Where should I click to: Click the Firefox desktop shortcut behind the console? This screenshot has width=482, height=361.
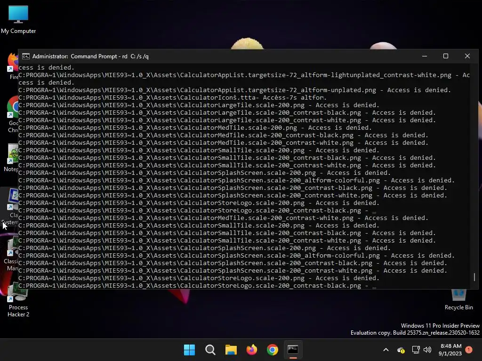[x=12, y=66]
